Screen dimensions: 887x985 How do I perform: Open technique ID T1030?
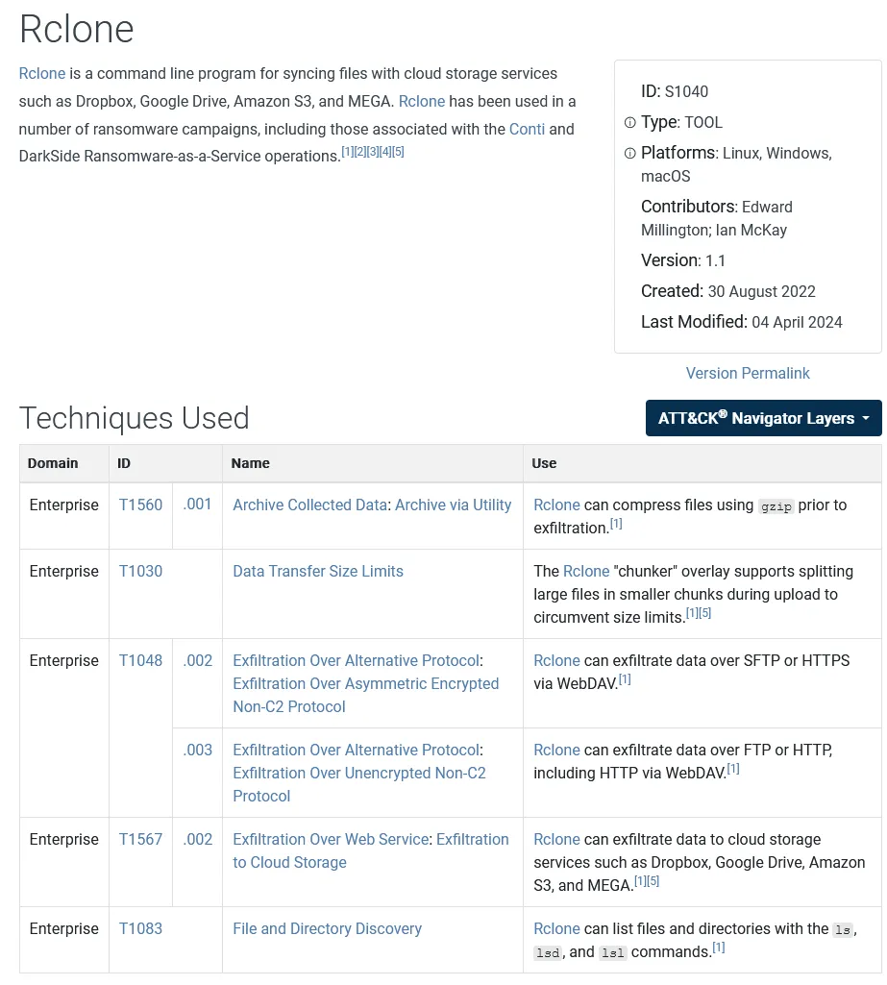(140, 571)
